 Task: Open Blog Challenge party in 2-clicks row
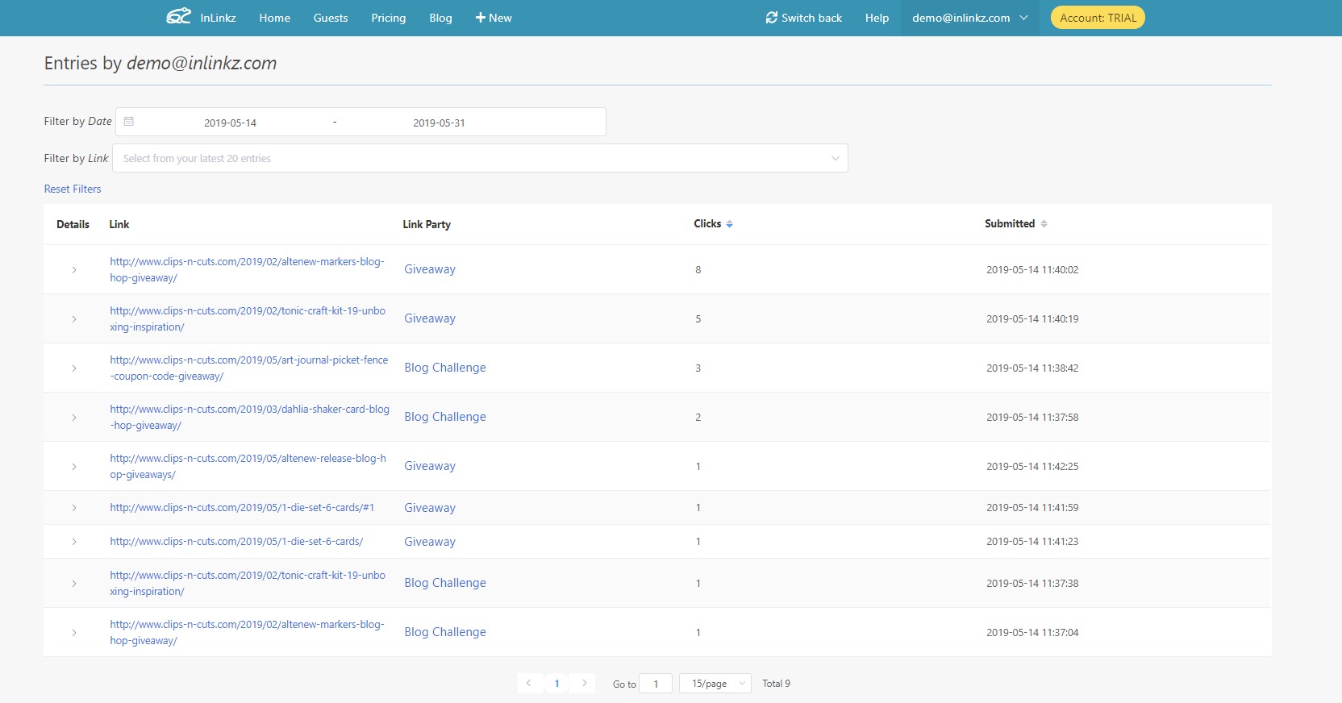[445, 417]
